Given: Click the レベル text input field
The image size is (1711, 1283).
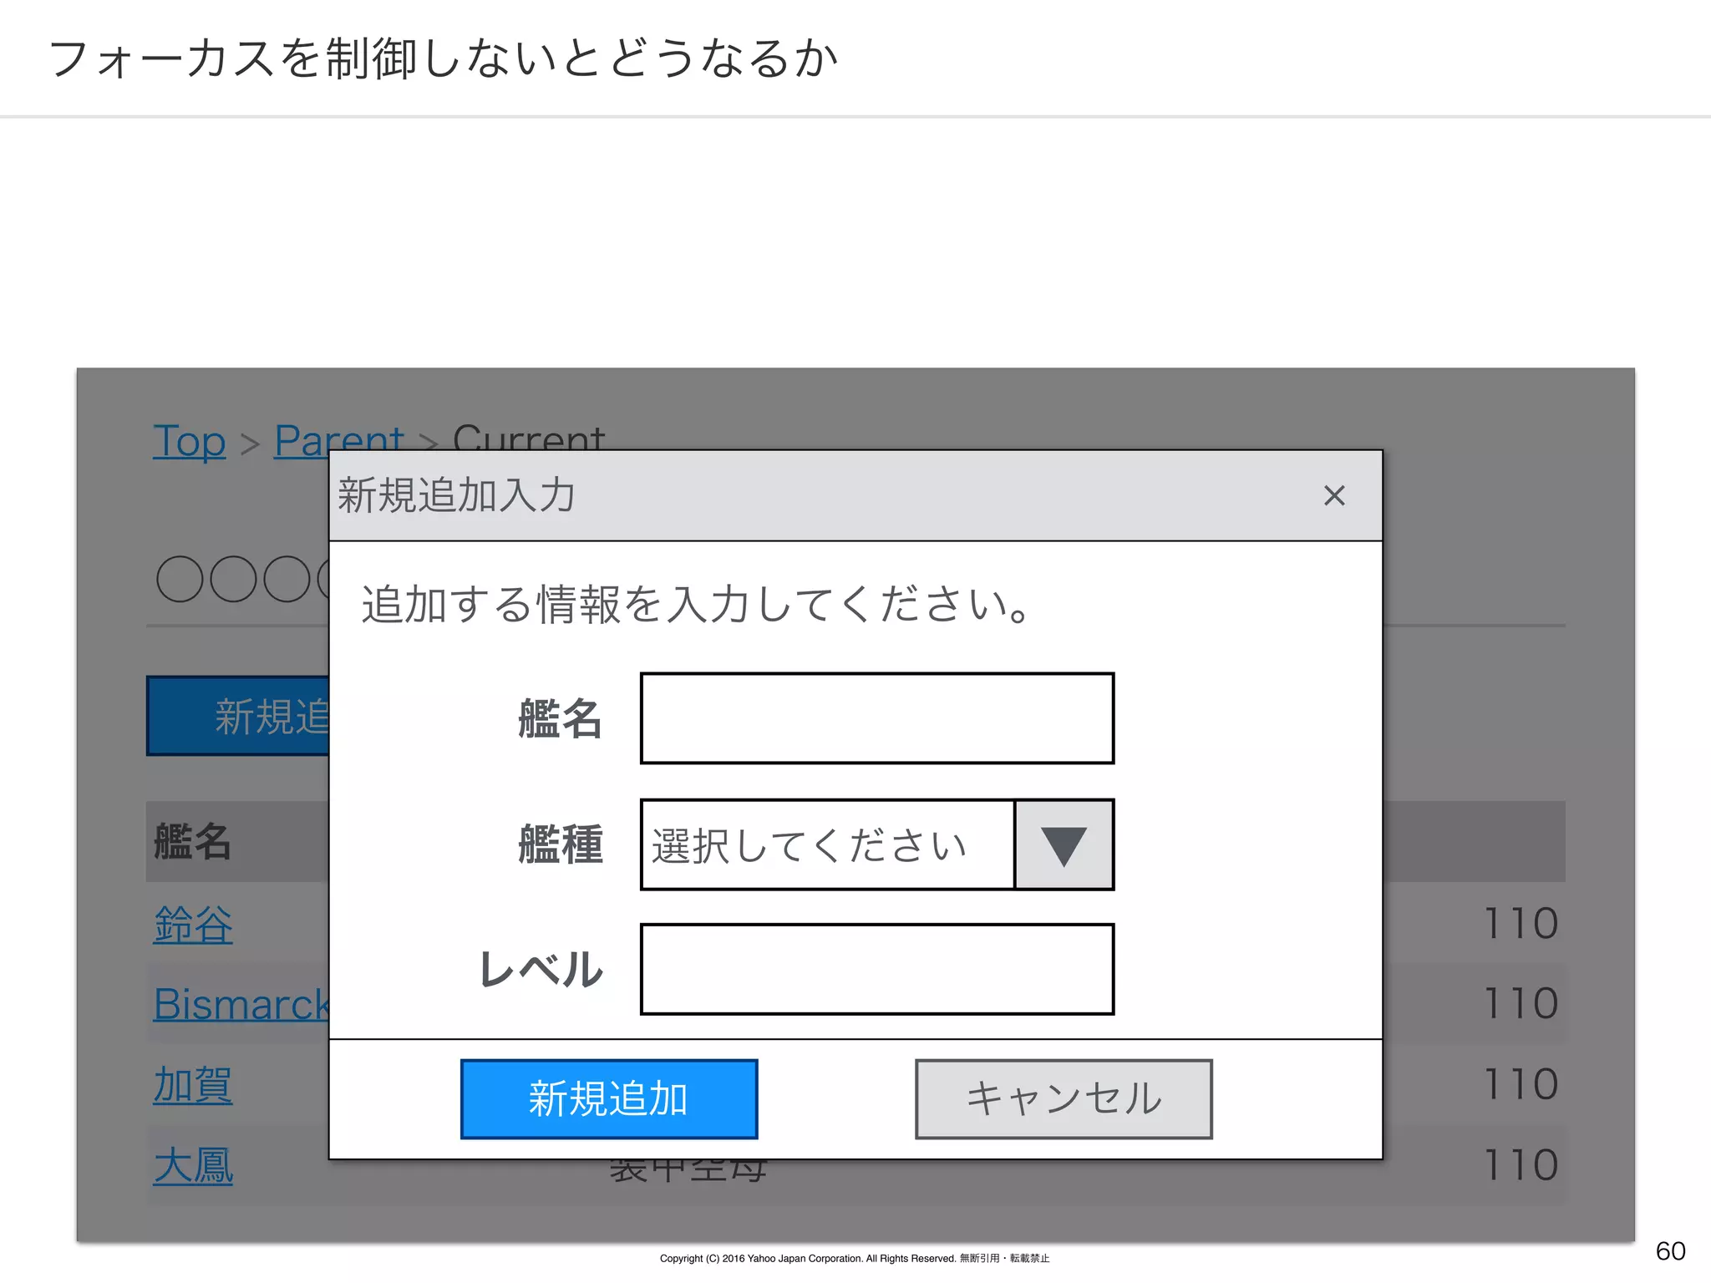Looking at the screenshot, I should pos(876,969).
